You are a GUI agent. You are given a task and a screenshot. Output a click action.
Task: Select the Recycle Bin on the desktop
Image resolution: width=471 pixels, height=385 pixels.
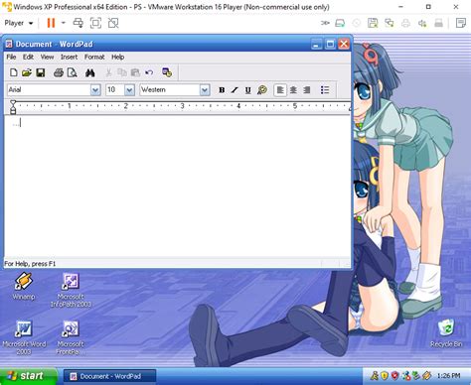tap(446, 333)
